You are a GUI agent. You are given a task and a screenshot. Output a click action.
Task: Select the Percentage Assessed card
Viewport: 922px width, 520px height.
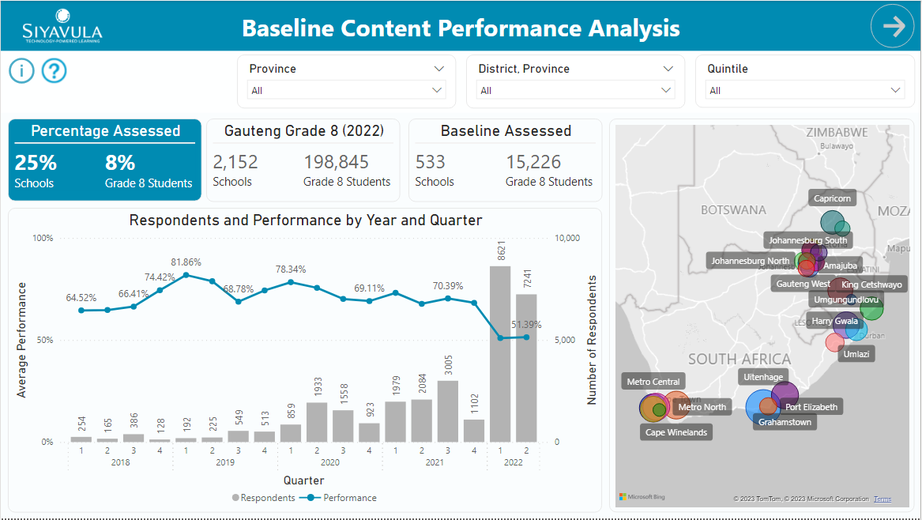[104, 160]
